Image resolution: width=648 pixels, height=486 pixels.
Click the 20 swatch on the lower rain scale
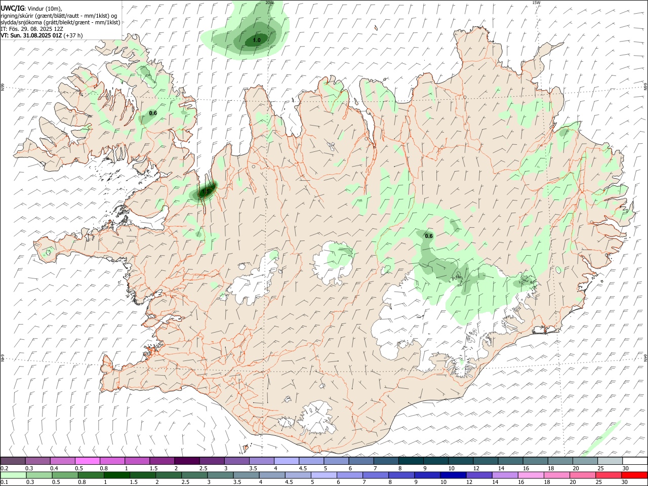583,475
